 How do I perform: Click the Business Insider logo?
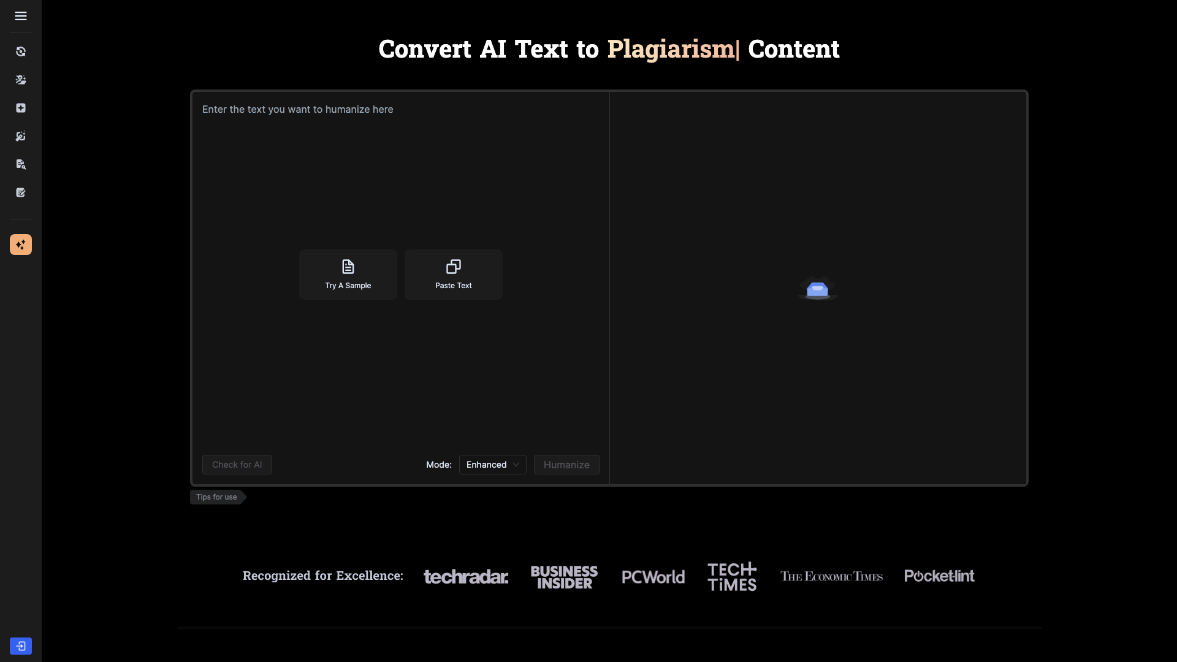[563, 576]
